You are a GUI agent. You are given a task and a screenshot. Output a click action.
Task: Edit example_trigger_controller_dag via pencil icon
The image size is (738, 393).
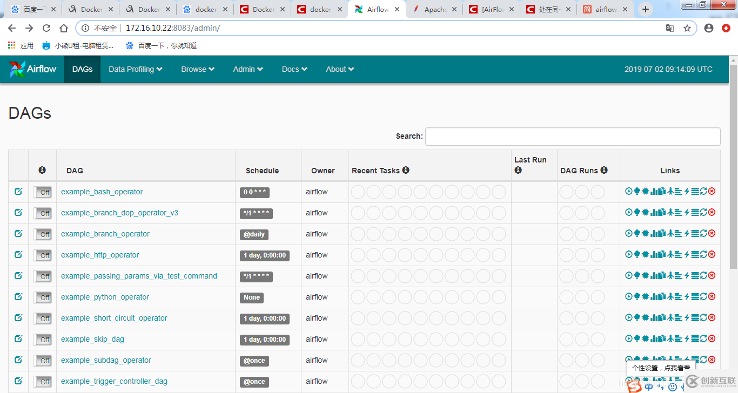tap(18, 381)
